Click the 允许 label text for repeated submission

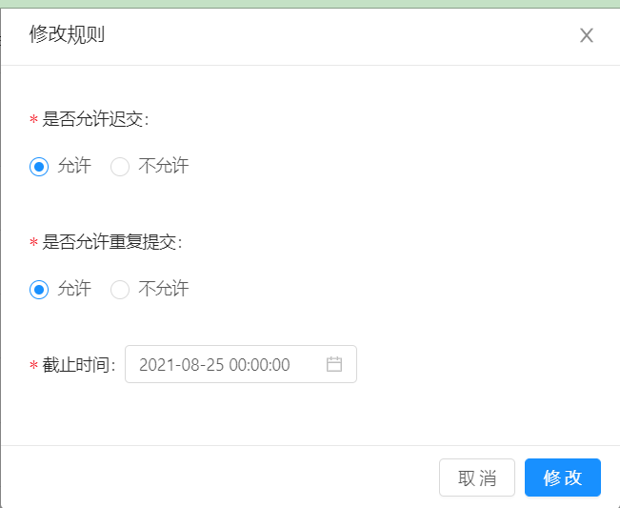(x=74, y=289)
